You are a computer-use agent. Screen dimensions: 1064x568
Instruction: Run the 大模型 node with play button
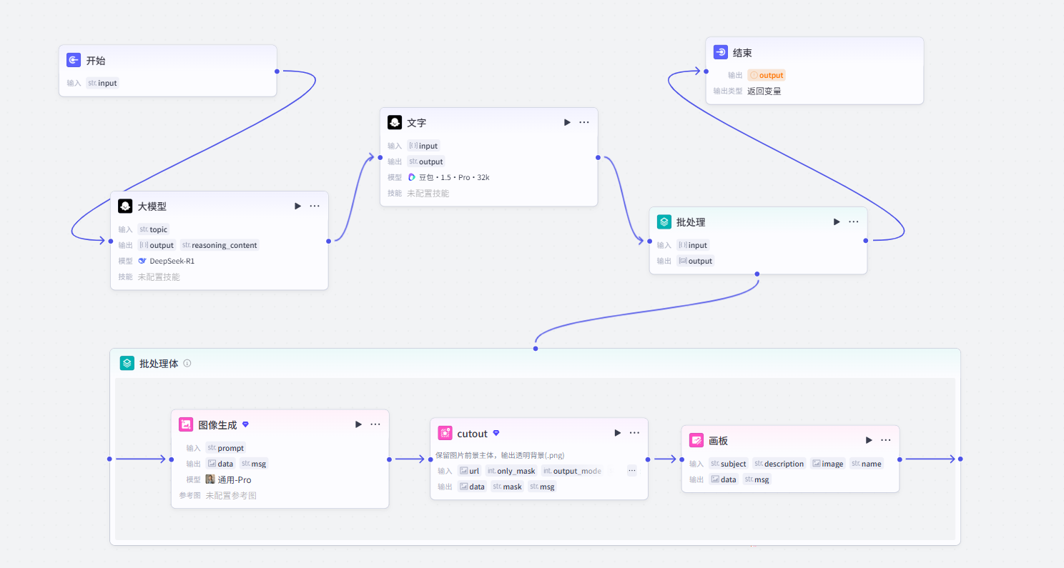pyautogui.click(x=297, y=206)
